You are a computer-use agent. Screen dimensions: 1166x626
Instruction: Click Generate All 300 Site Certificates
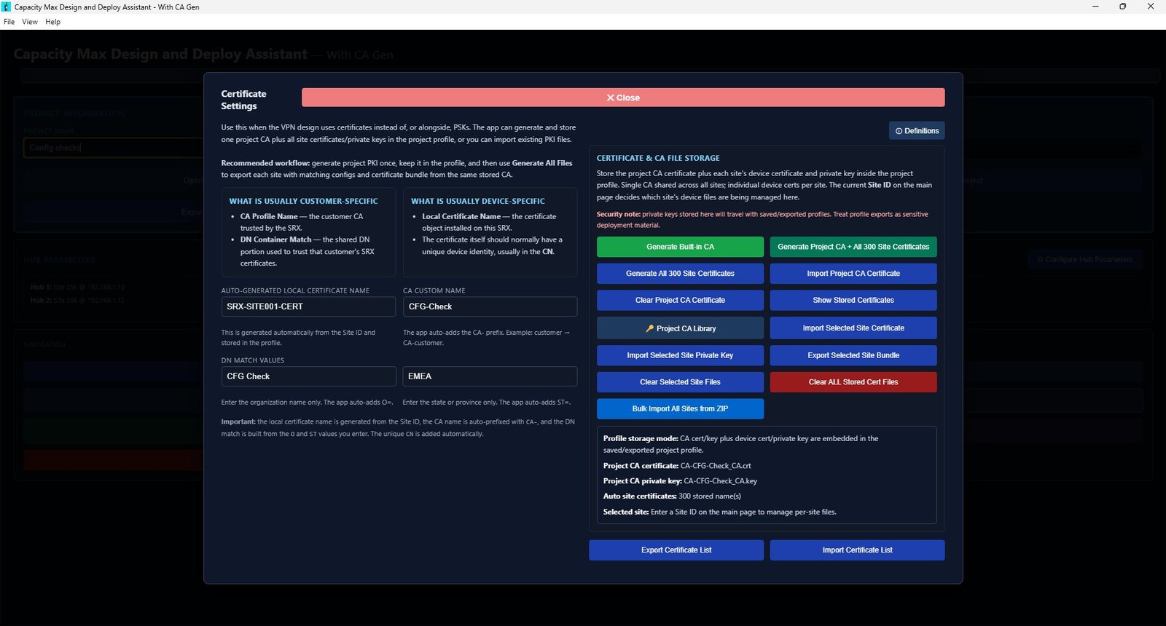pos(680,274)
